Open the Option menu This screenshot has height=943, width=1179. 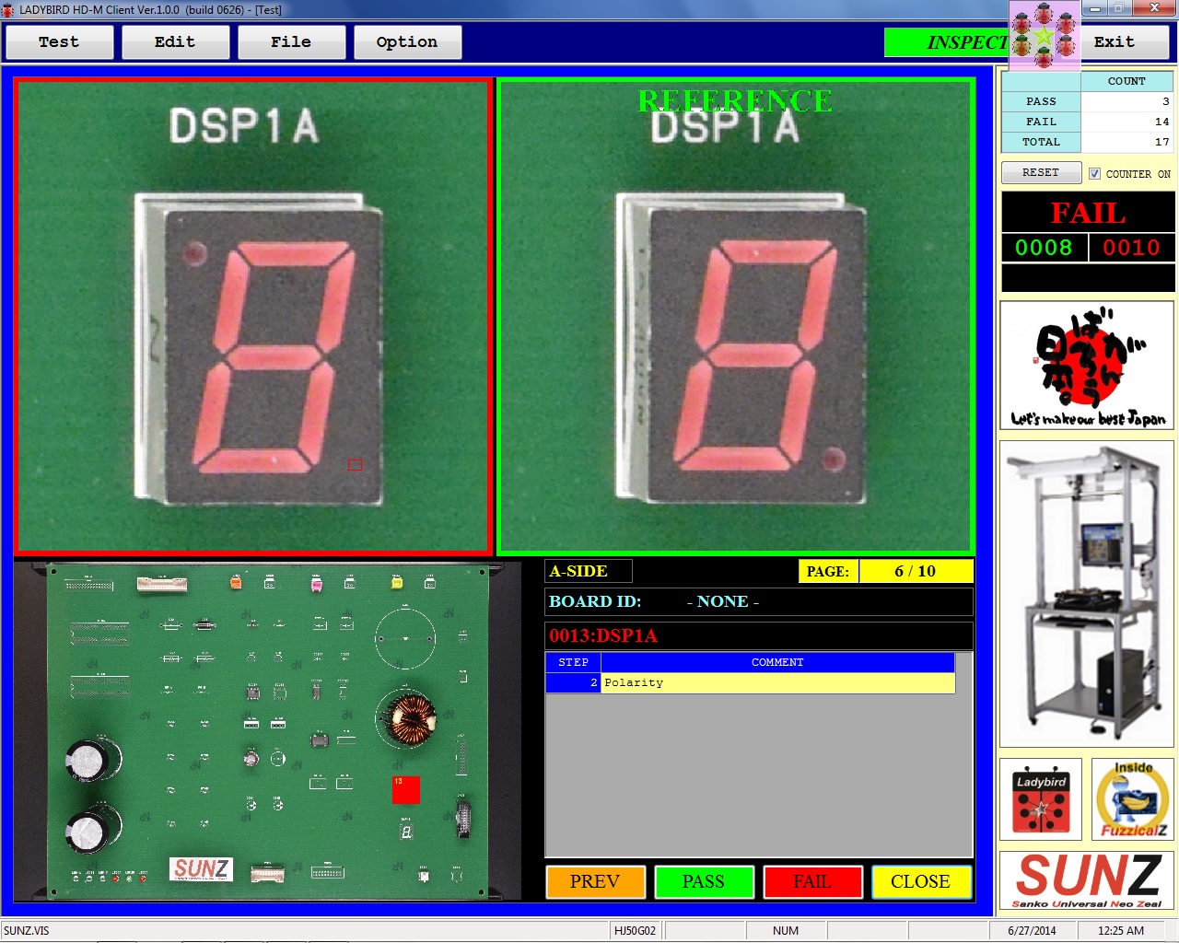point(407,42)
